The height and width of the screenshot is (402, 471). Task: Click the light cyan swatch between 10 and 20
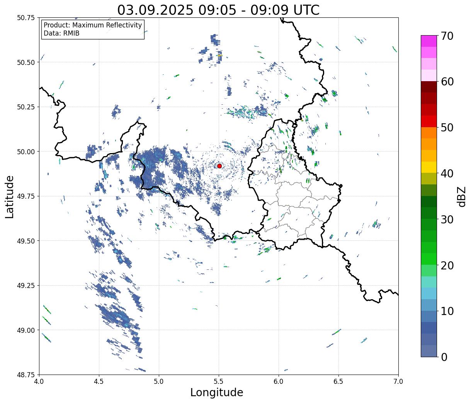pos(429,282)
